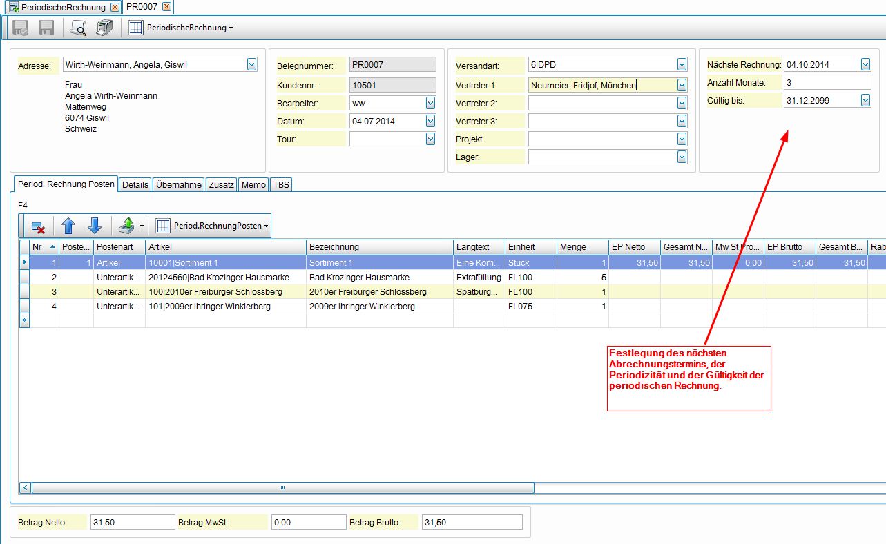This screenshot has width=886, height=544.
Task: Expand the Bearbeiter dropdown
Action: click(x=431, y=103)
